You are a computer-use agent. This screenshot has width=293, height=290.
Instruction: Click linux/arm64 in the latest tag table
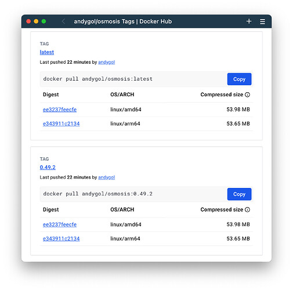click(x=125, y=124)
